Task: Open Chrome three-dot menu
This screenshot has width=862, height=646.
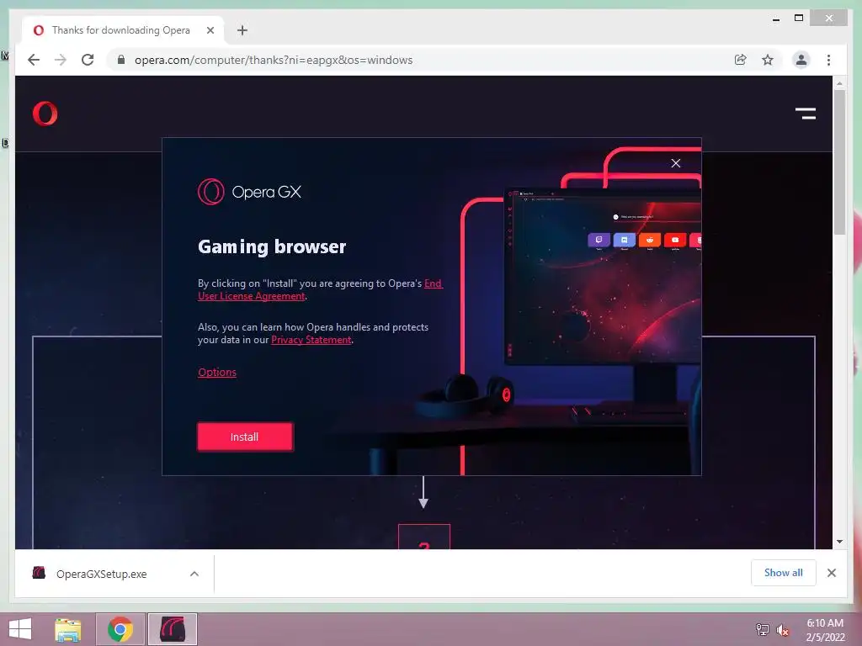Action: (x=828, y=60)
